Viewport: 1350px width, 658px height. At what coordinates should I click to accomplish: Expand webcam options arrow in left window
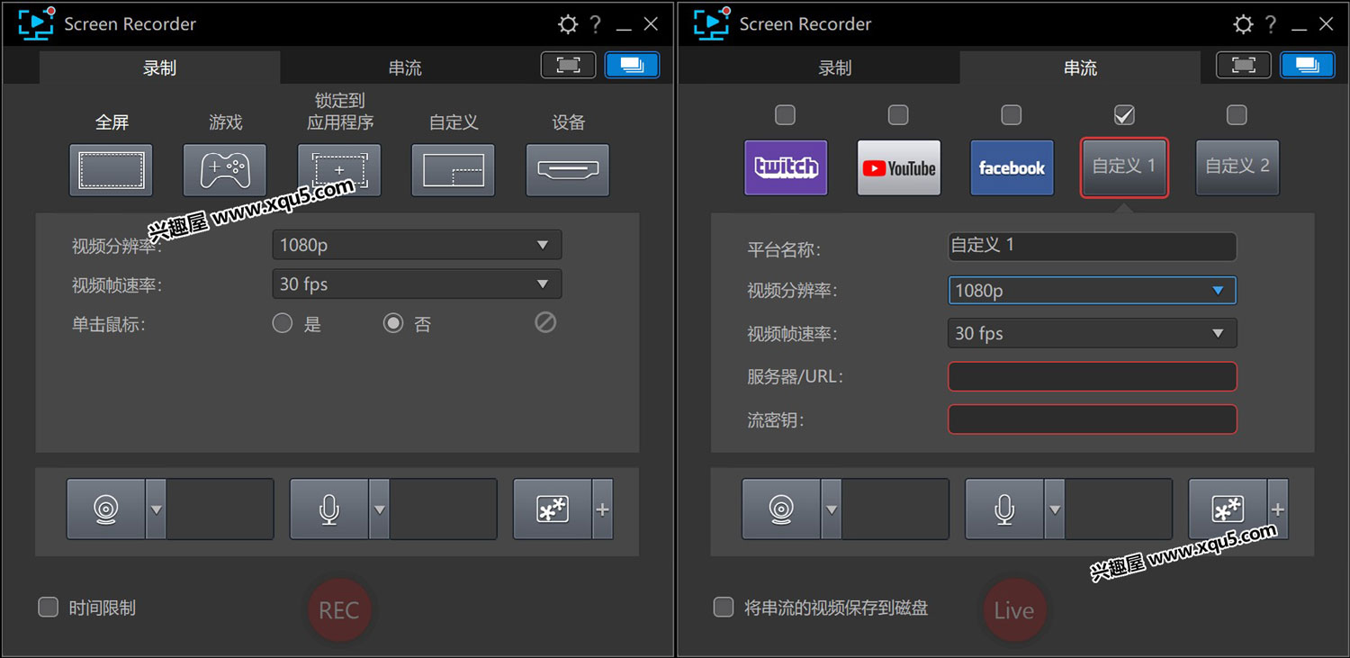pyautogui.click(x=156, y=509)
